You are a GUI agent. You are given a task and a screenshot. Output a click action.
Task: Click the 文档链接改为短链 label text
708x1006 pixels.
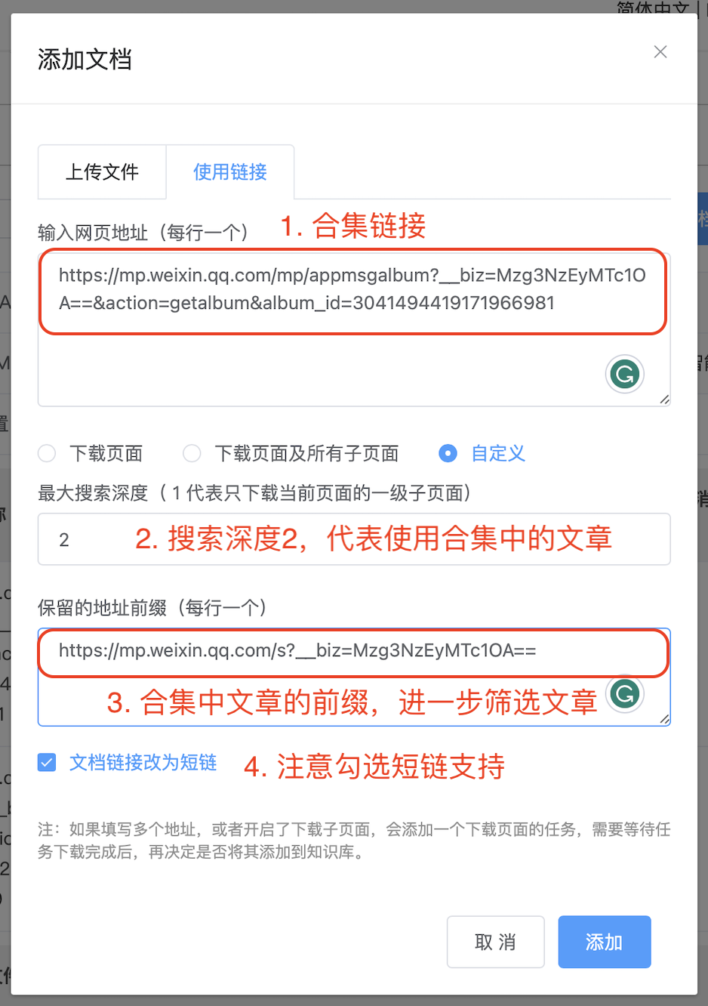point(143,762)
